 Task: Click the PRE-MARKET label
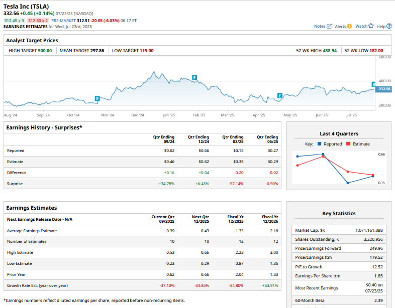point(63,21)
